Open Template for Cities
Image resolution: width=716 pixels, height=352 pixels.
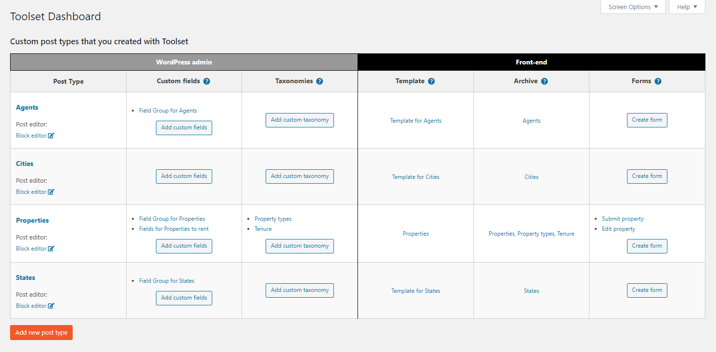(x=416, y=177)
